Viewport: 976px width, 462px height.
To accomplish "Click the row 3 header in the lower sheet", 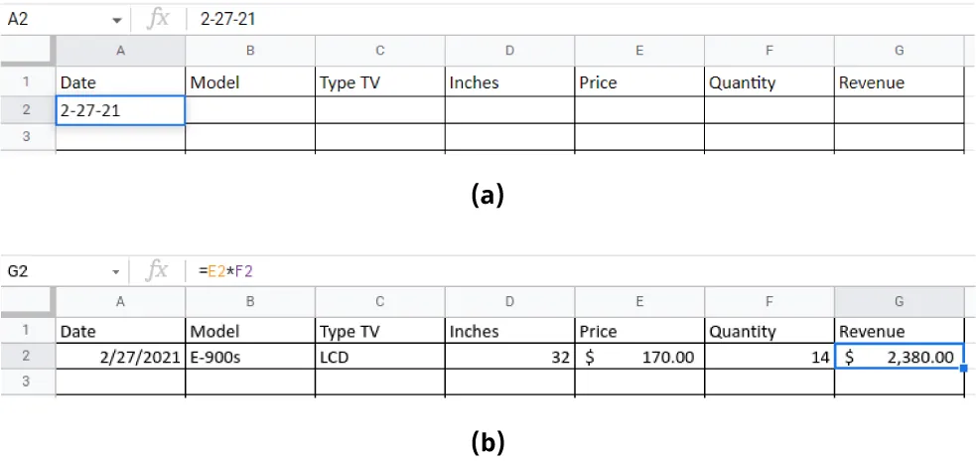I will pyautogui.click(x=27, y=382).
